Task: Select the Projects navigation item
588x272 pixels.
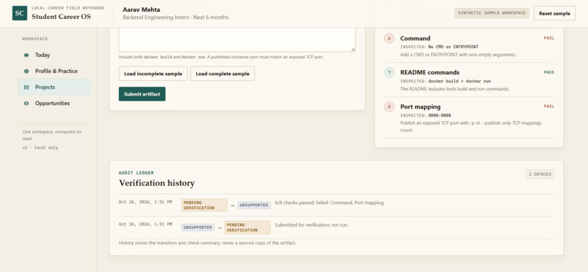Action: point(54,87)
